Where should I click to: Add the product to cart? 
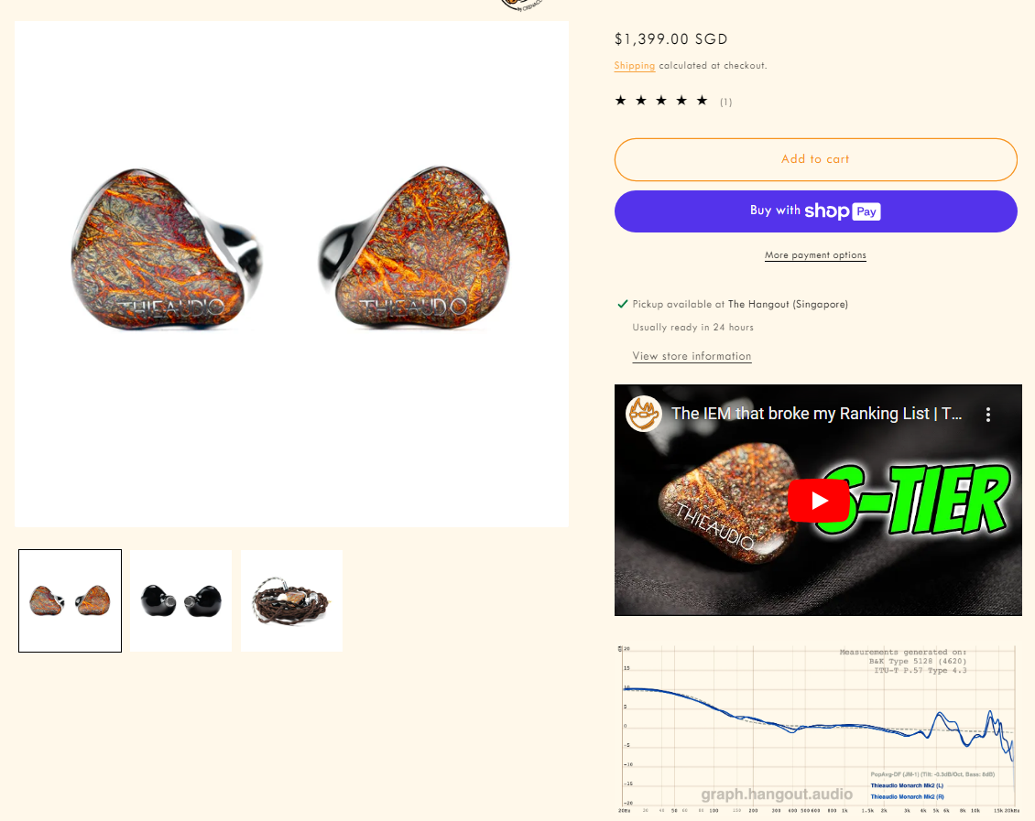coord(816,159)
